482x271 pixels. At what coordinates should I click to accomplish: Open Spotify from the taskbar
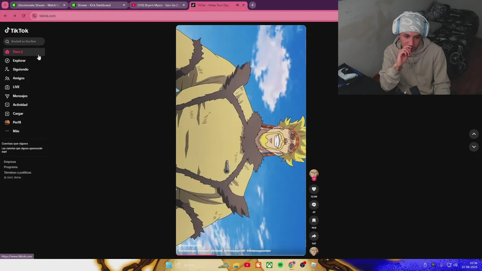281,265
